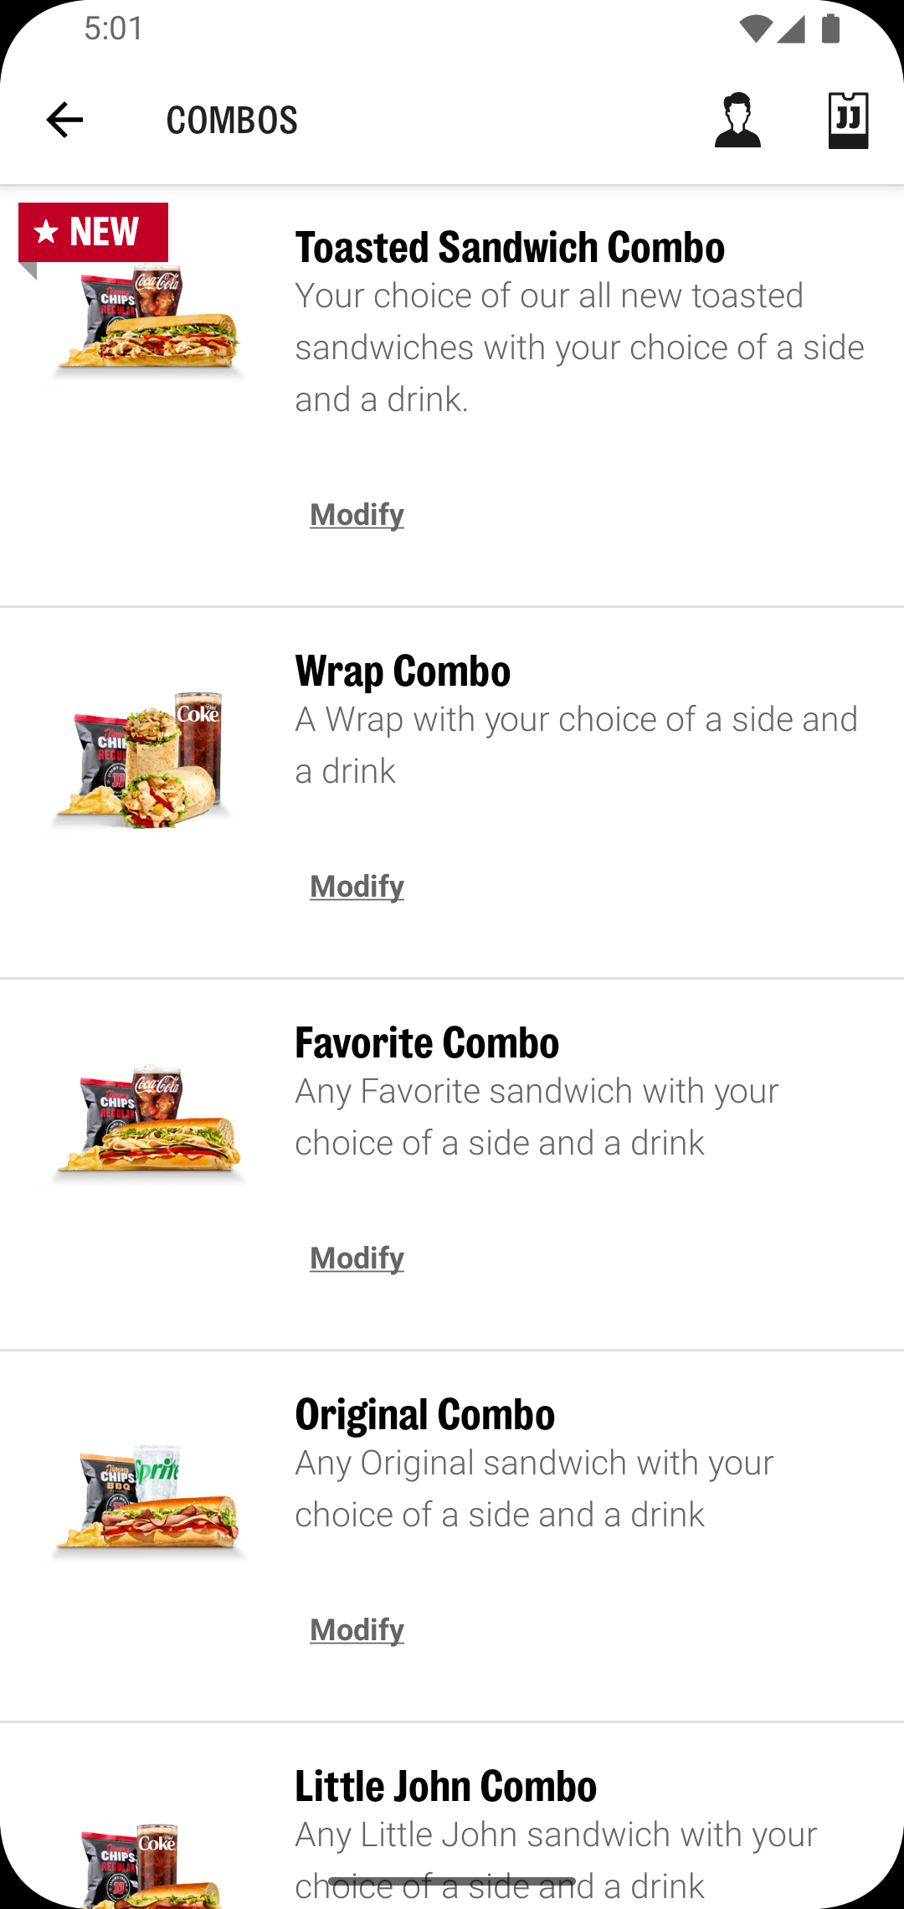Modify the Original Combo
This screenshot has width=904, height=1909.
(x=357, y=1629)
